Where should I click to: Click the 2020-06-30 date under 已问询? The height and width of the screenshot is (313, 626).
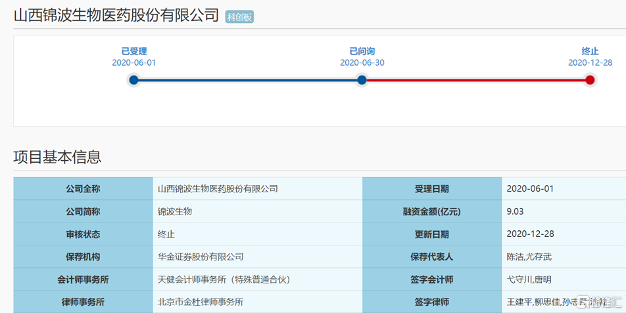362,62
